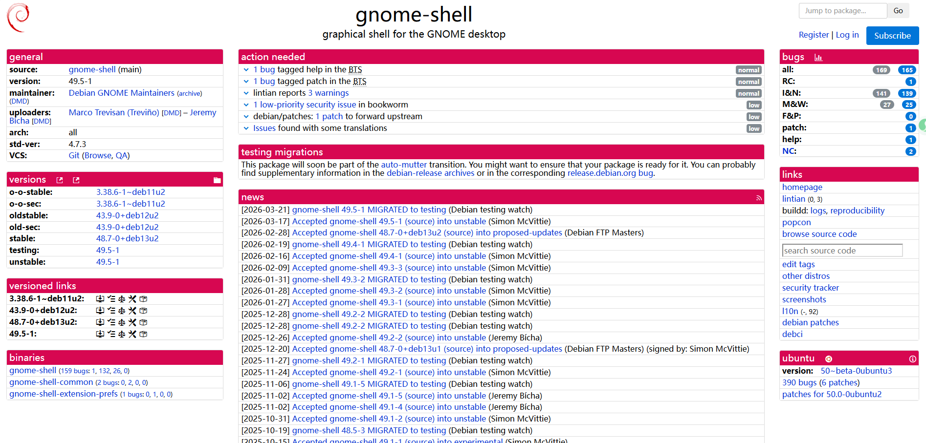Click the Subscribe button
The width and height of the screenshot is (926, 443).
click(892, 36)
